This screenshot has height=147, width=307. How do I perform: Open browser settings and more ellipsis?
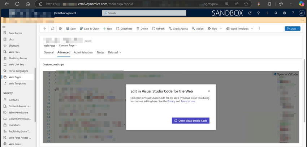coord(291,4)
